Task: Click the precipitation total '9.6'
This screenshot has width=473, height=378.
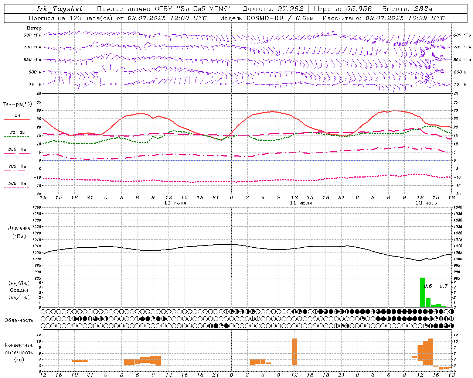Action: tap(428, 286)
